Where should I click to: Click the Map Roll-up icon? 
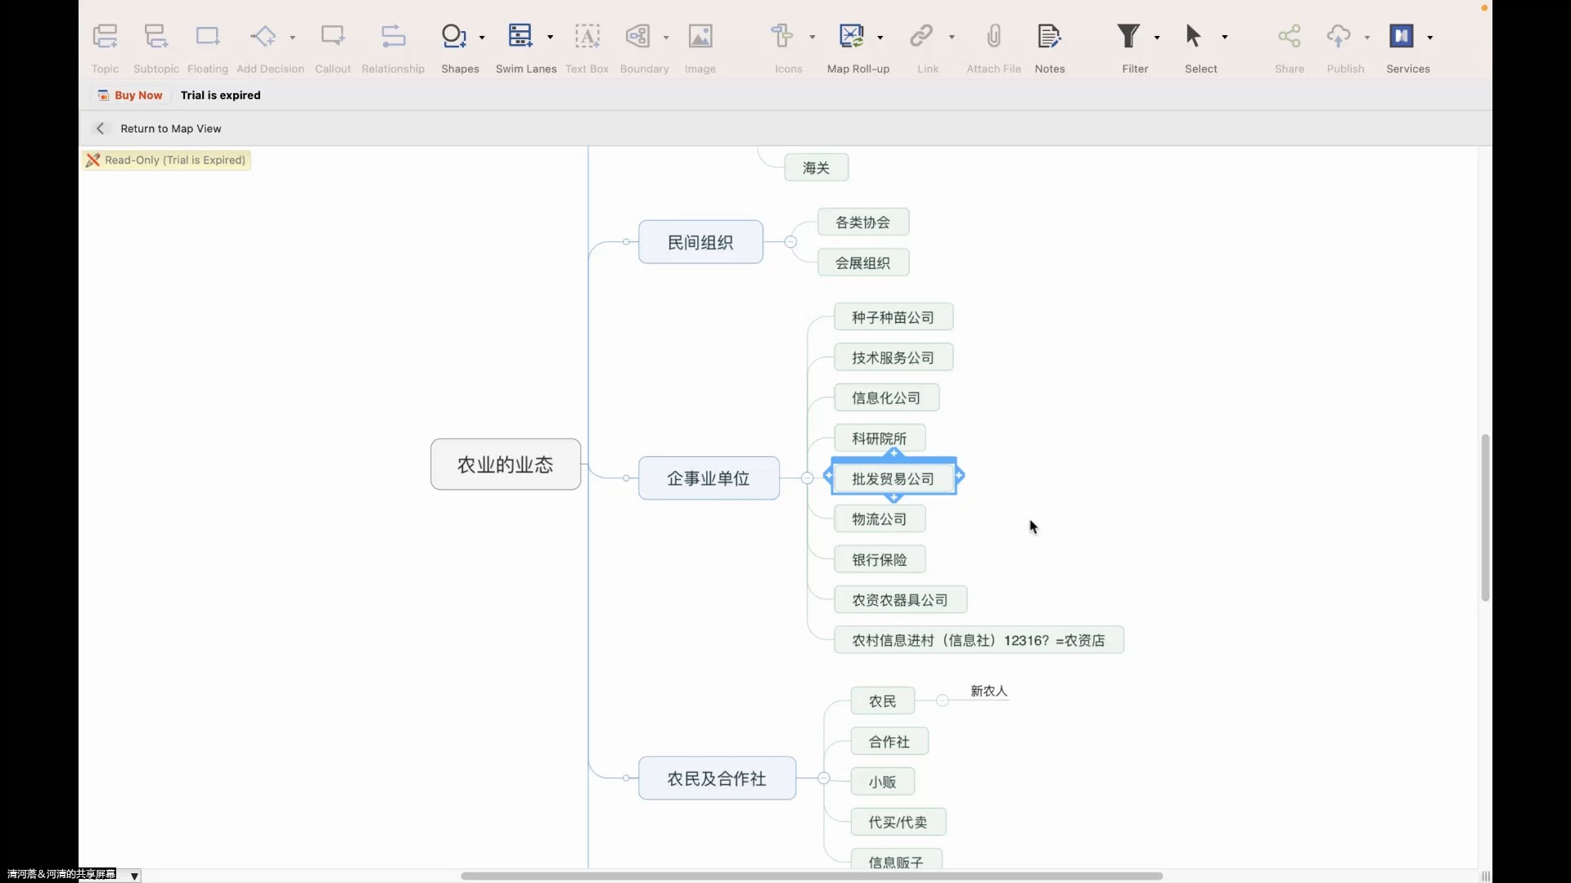click(852, 37)
